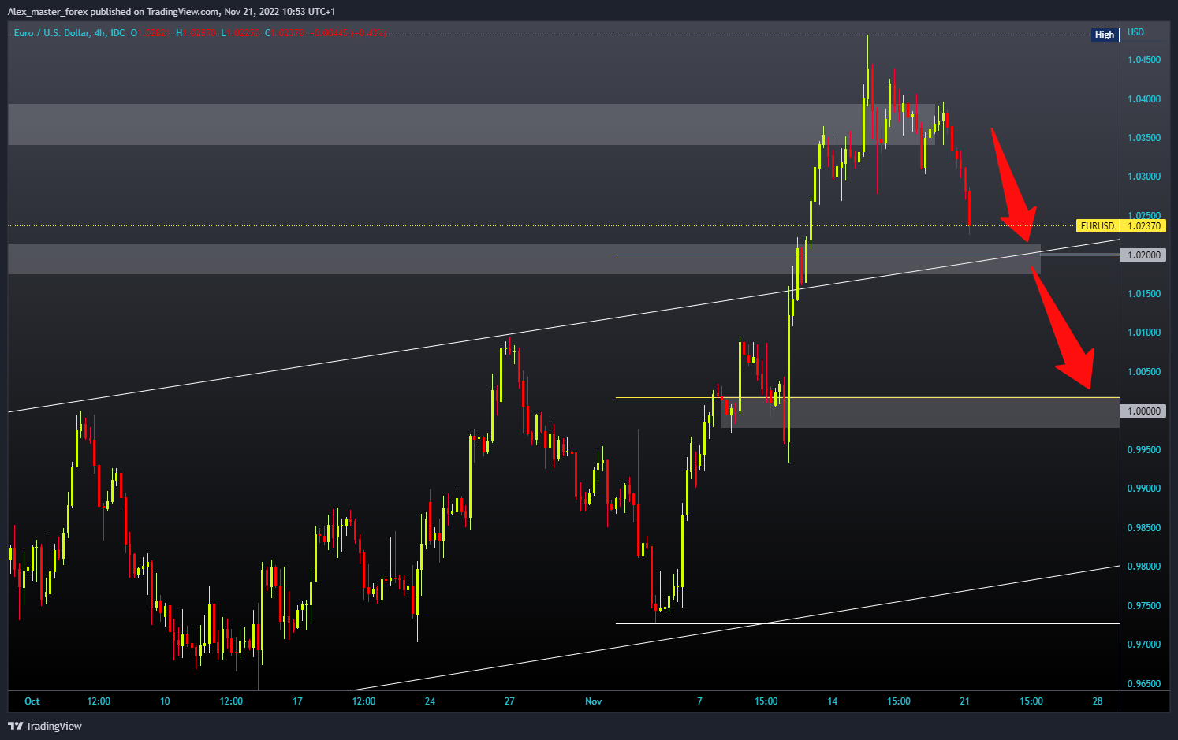The height and width of the screenshot is (740, 1178).
Task: Click the '28' date label on the time axis
Action: coord(1098,701)
